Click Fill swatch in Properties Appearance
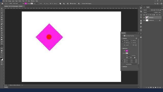This screenshot has height=92, width=163. (127, 51)
